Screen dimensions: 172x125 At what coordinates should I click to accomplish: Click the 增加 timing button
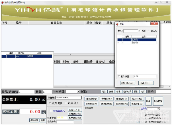coord(104,91)
